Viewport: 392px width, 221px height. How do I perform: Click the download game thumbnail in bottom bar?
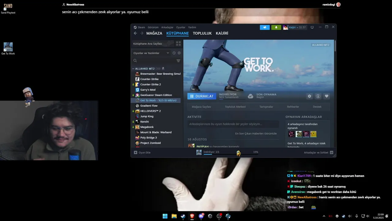point(199,153)
